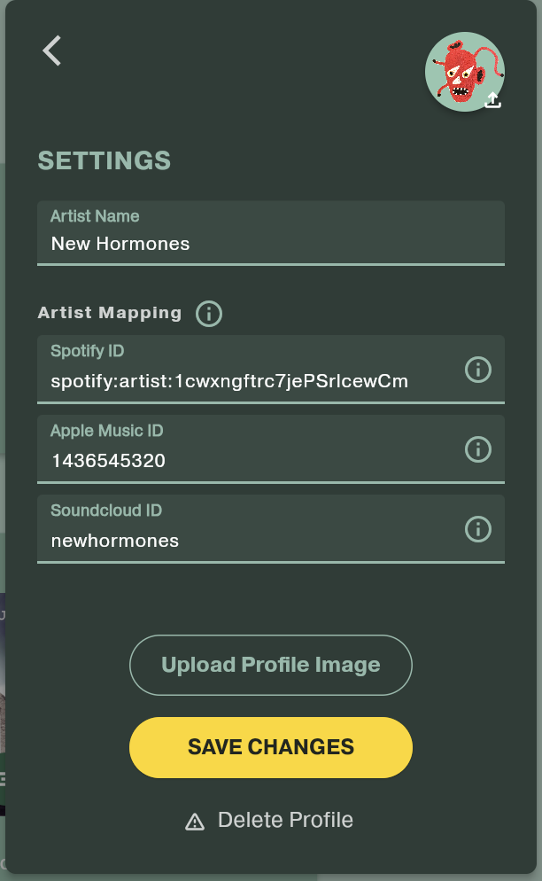
Task: Click the Delete Profile link
Action: coord(285,821)
